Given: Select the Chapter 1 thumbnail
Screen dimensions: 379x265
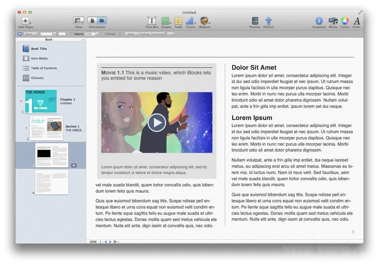Looking at the screenshot, I should [x=41, y=101].
